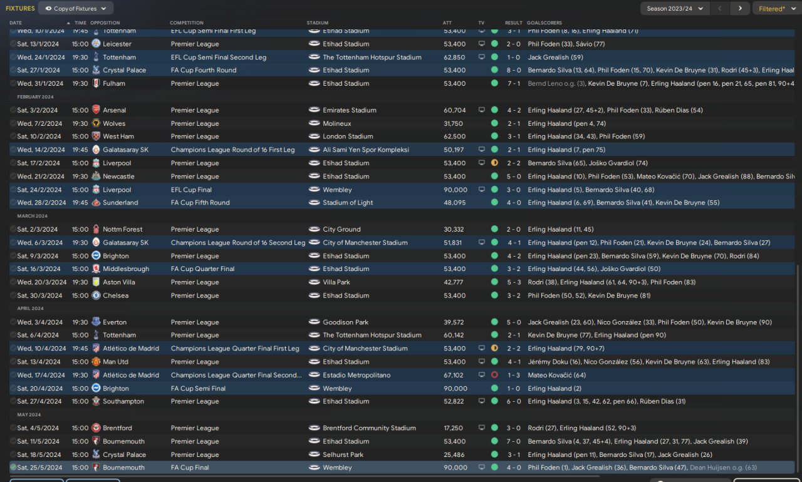
Task: Toggle the tick circle on the Arsenal row
Action: [13, 110]
